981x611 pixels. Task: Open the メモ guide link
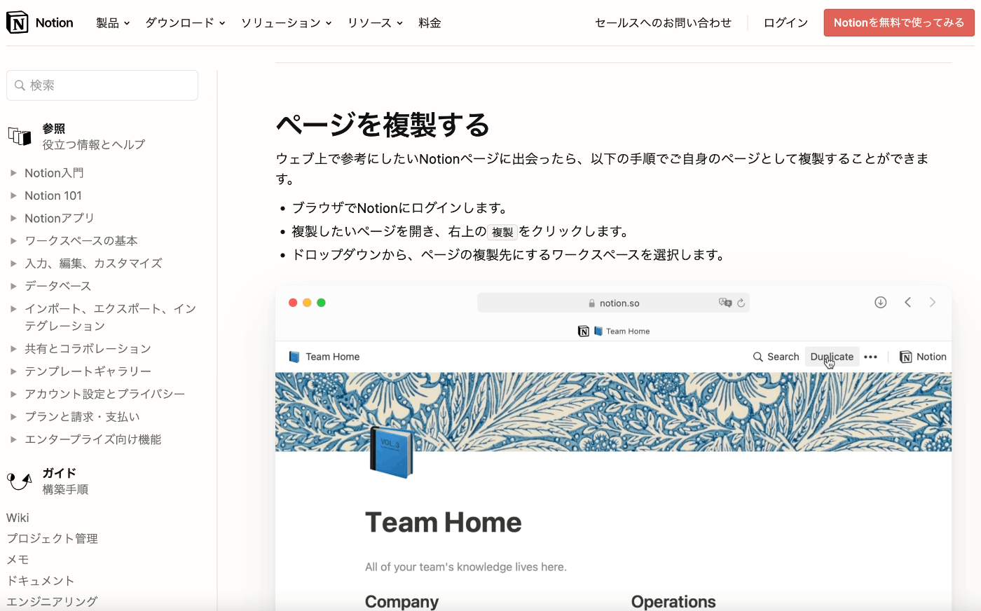click(18, 560)
